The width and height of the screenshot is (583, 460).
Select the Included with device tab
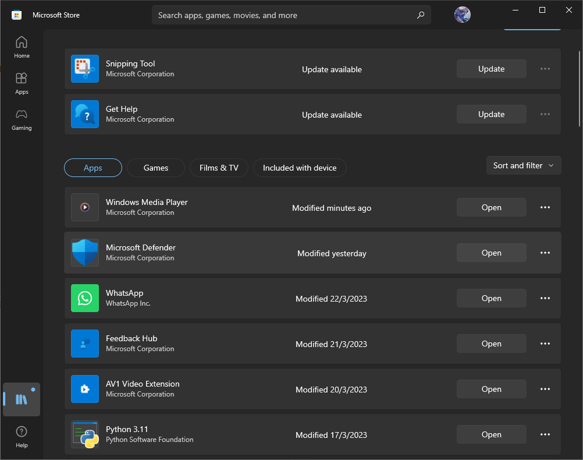[x=300, y=168]
